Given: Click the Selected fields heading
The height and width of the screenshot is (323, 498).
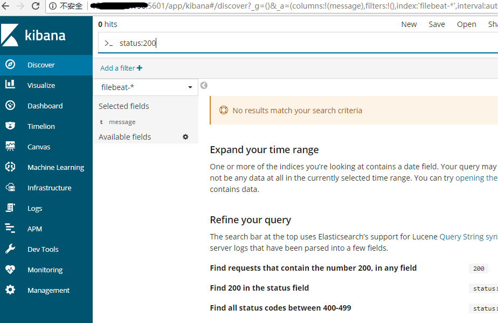Looking at the screenshot, I should tap(123, 106).
